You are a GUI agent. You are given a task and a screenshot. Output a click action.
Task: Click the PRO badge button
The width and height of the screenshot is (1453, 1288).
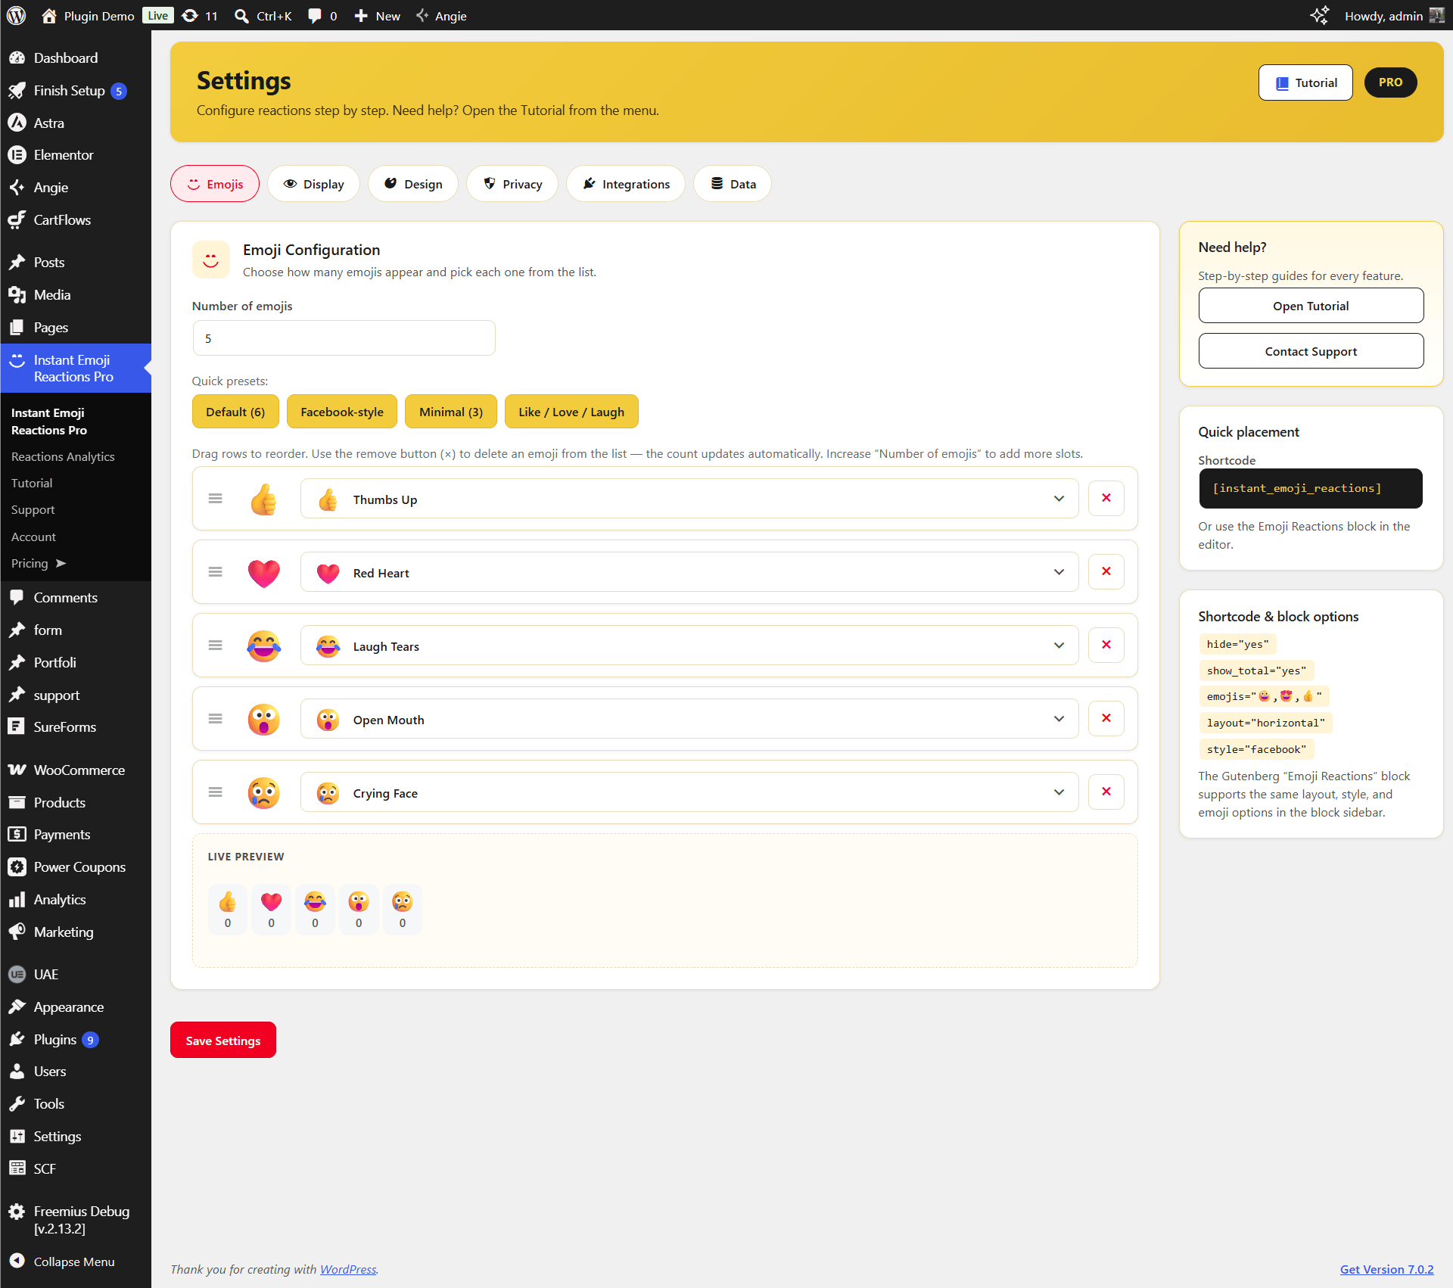[x=1390, y=82]
